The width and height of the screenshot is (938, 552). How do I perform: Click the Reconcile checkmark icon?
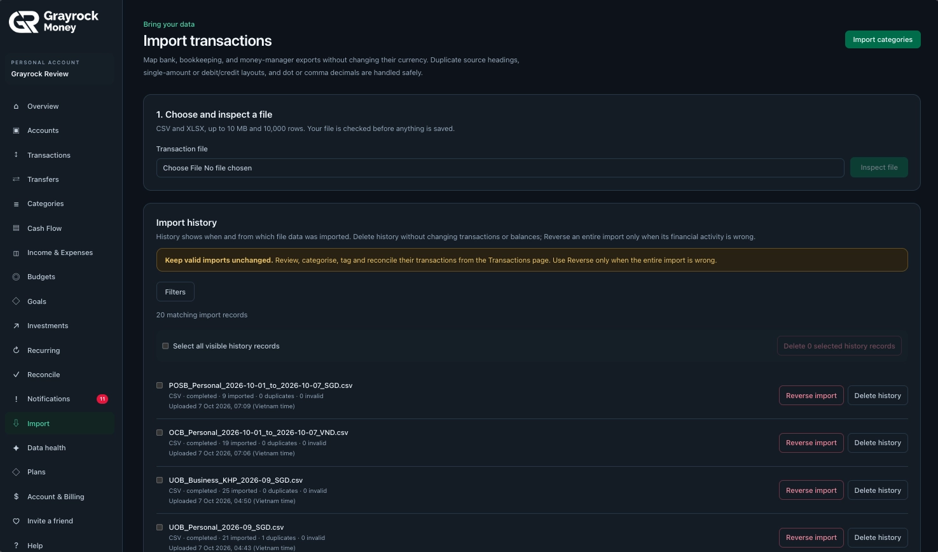pos(16,375)
